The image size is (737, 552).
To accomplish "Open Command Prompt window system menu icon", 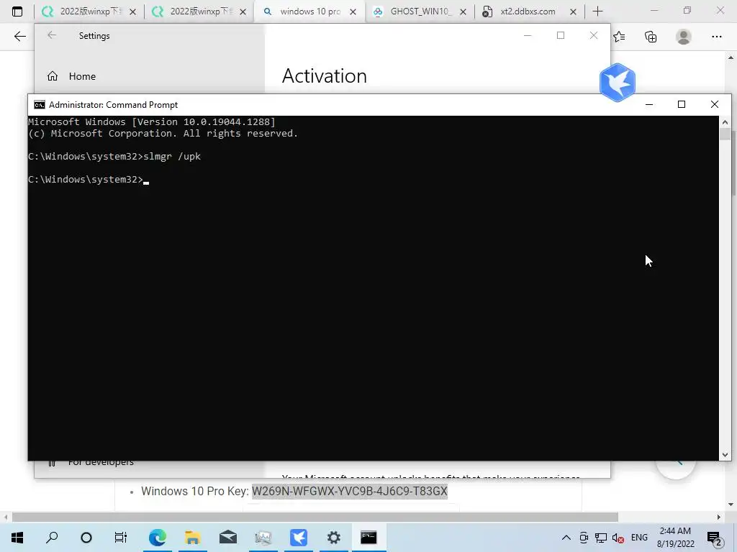I will [x=40, y=105].
